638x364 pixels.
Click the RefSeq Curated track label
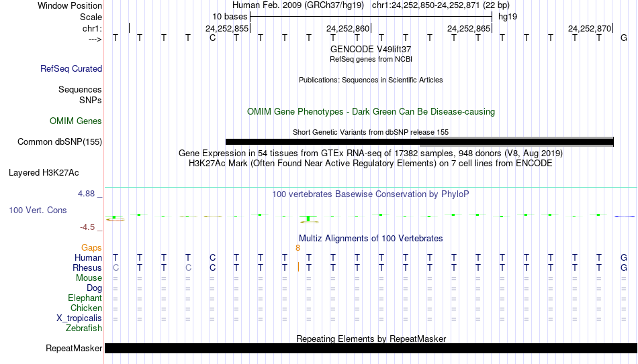[71, 68]
